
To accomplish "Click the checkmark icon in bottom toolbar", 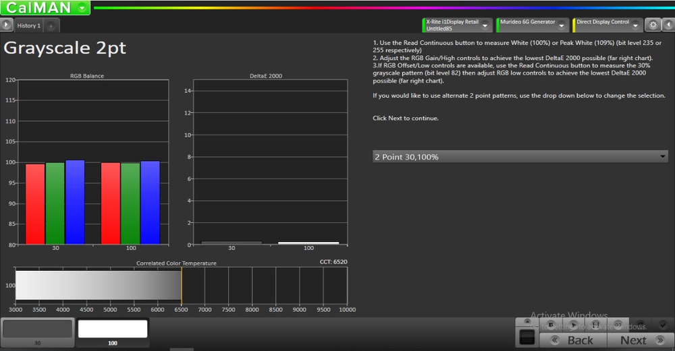I will (662, 325).
